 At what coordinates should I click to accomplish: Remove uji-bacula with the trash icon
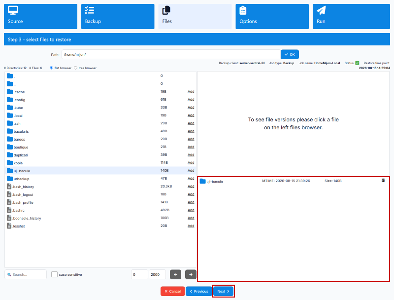(383, 181)
